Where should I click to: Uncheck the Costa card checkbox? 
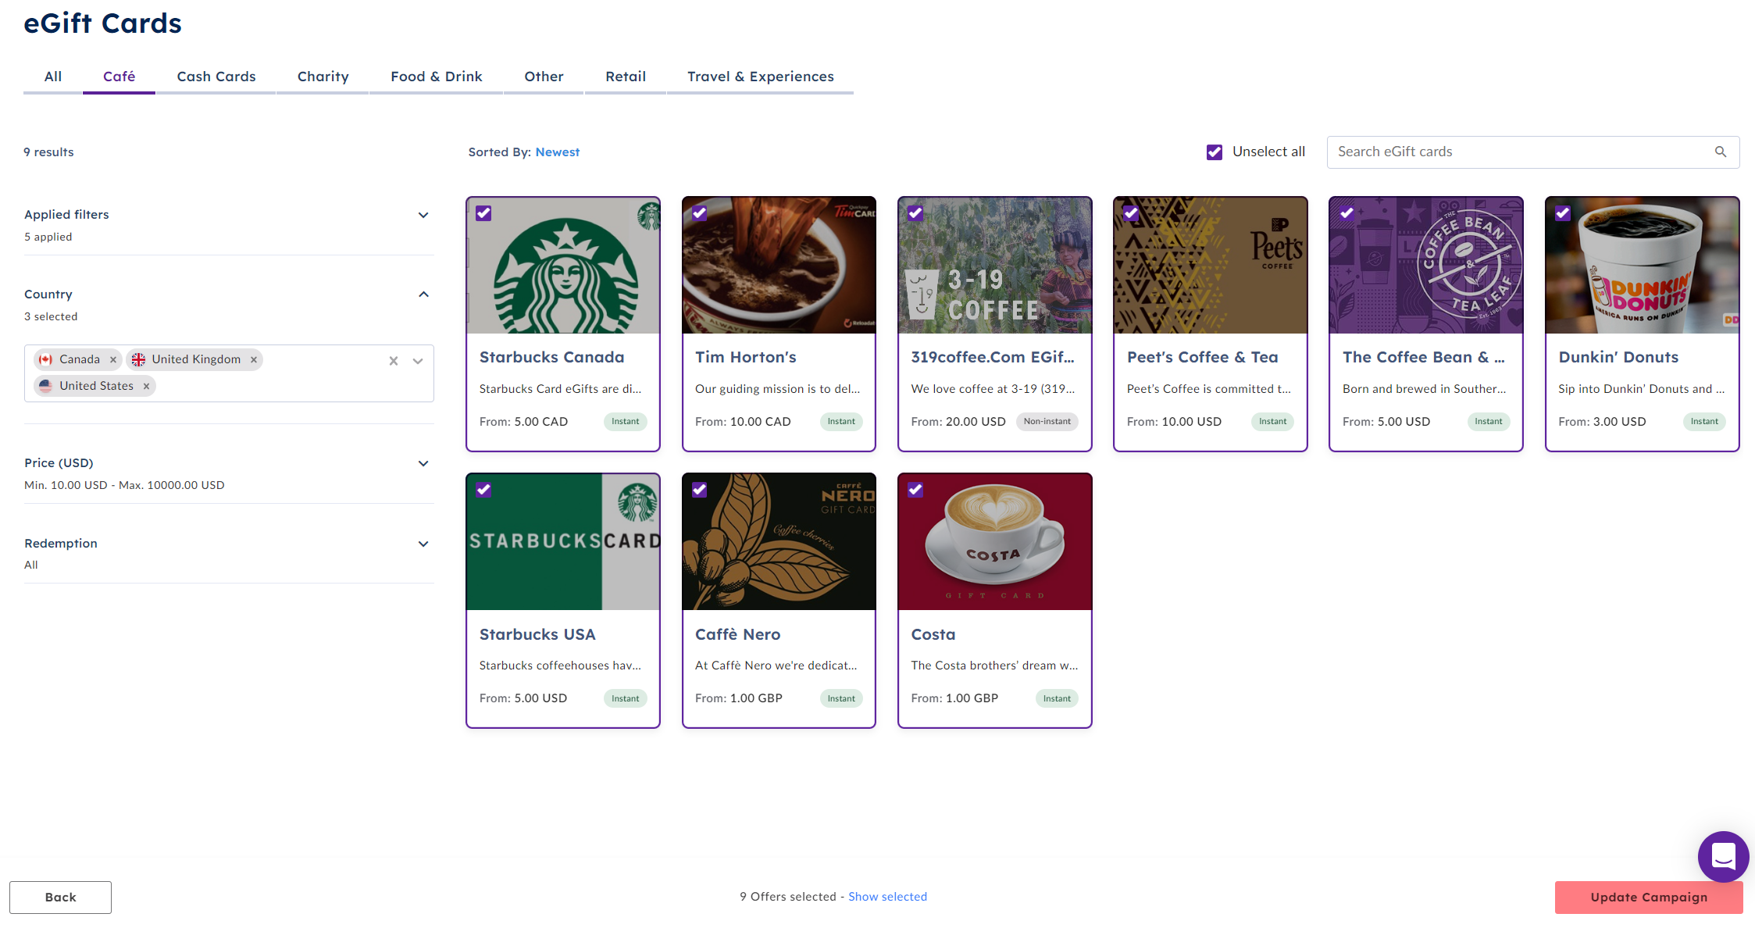(915, 490)
